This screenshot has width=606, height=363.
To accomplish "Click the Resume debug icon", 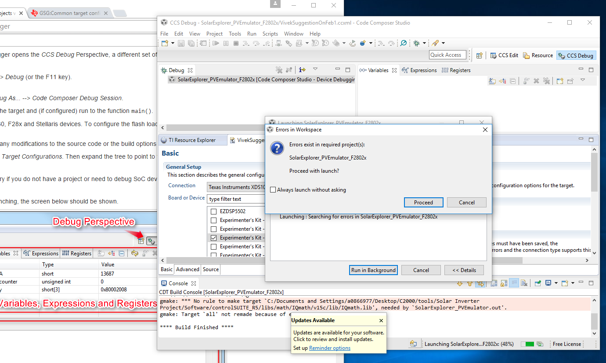I will pos(215,43).
